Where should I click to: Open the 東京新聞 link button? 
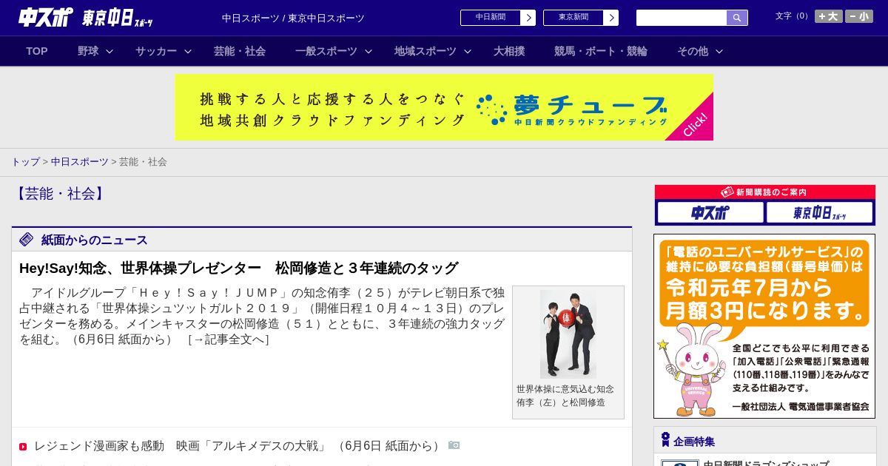[x=581, y=18]
